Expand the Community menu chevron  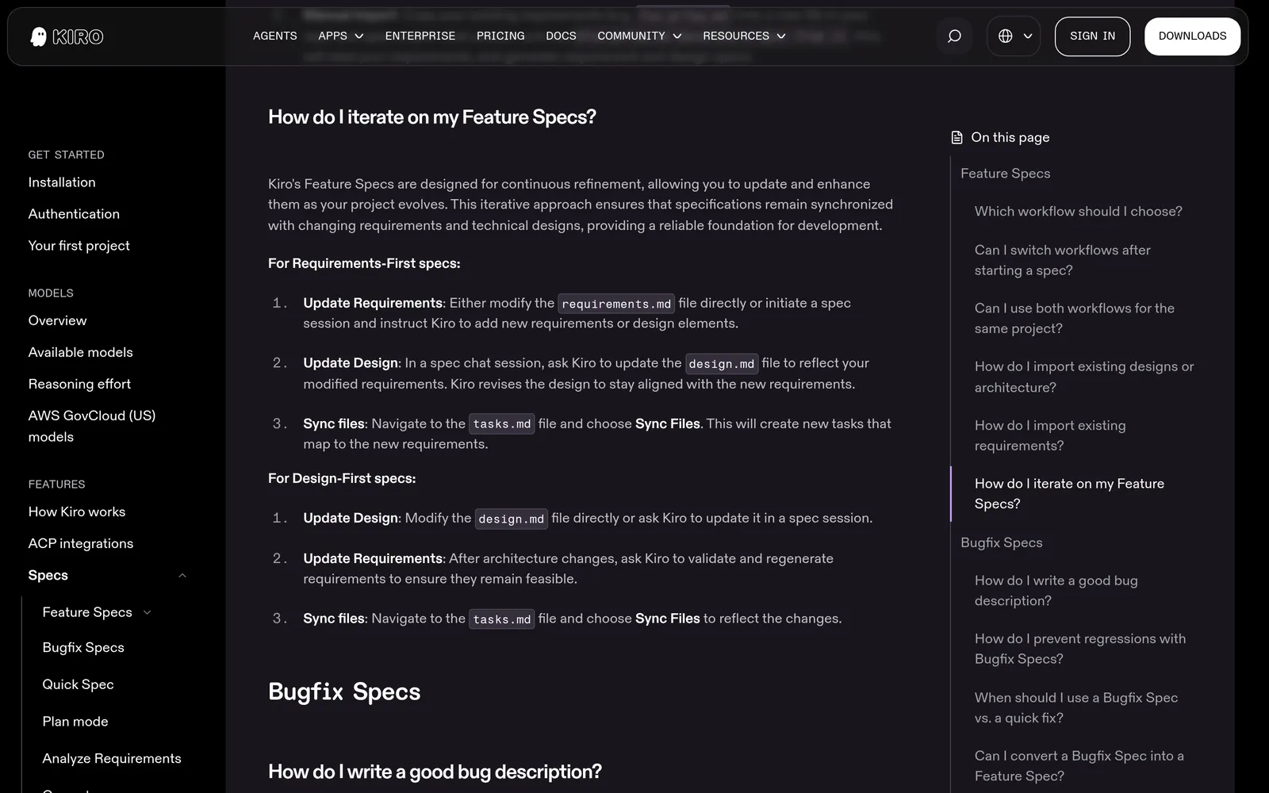point(677,36)
